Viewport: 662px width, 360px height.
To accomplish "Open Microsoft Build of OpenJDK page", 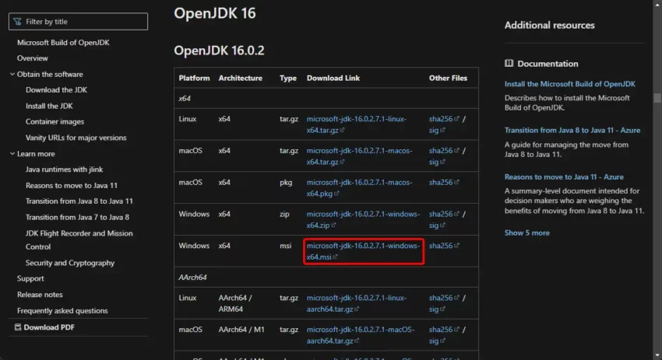I will [63, 42].
